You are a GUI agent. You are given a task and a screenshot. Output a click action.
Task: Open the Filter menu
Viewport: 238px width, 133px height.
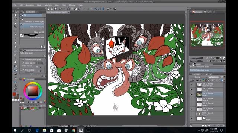click(x=64, y=5)
